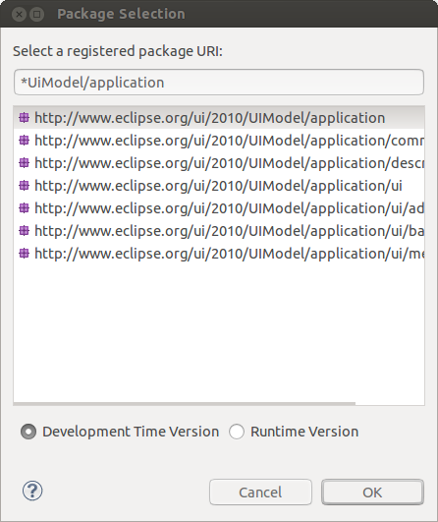Click package icon beside UIModel/application/ui row
This screenshot has width=438, height=522.
pyautogui.click(x=24, y=186)
